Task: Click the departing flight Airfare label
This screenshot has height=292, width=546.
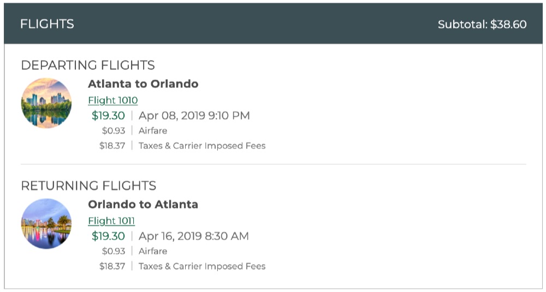Action: click(x=153, y=131)
